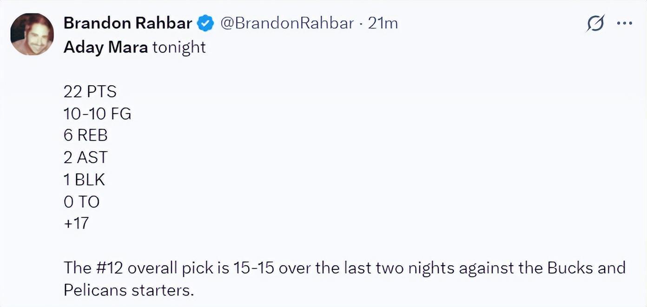The width and height of the screenshot is (647, 307).
Task: Click the bold Aday Mara text
Action: 106,47
